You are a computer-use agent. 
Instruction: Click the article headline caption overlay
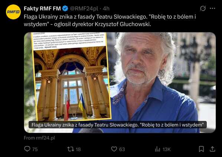point(118,125)
